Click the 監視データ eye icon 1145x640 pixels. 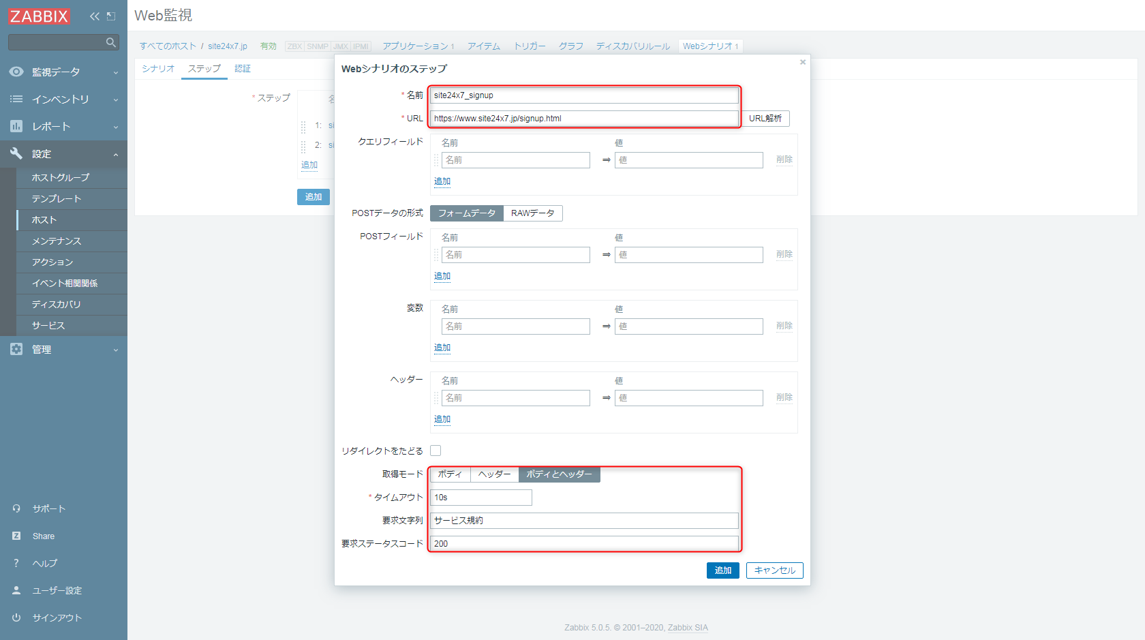16,72
